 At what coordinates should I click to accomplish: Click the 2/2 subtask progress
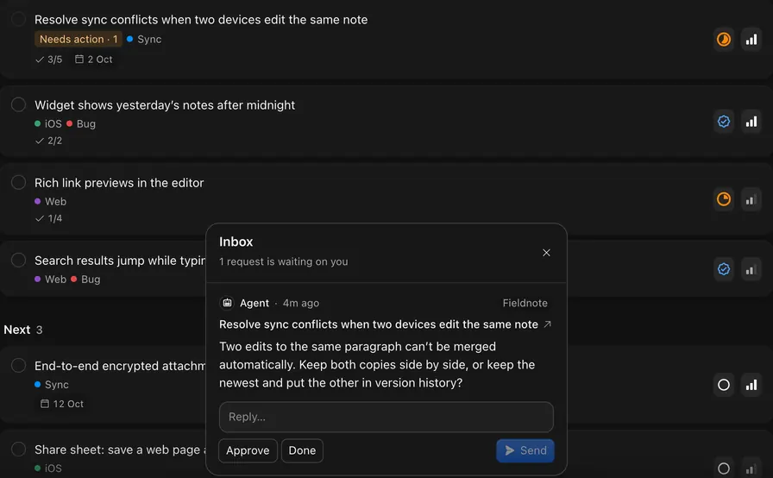[49, 141]
